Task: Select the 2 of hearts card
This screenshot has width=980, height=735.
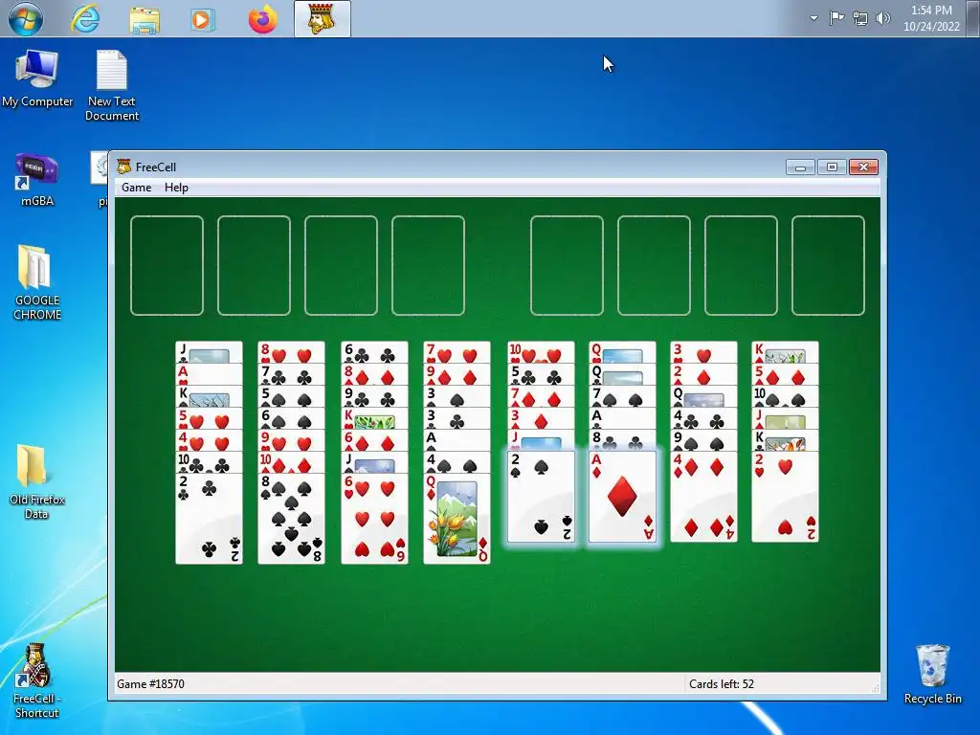Action: (785, 497)
